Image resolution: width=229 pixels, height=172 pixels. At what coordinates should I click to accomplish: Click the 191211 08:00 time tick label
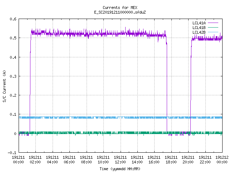point(86,160)
